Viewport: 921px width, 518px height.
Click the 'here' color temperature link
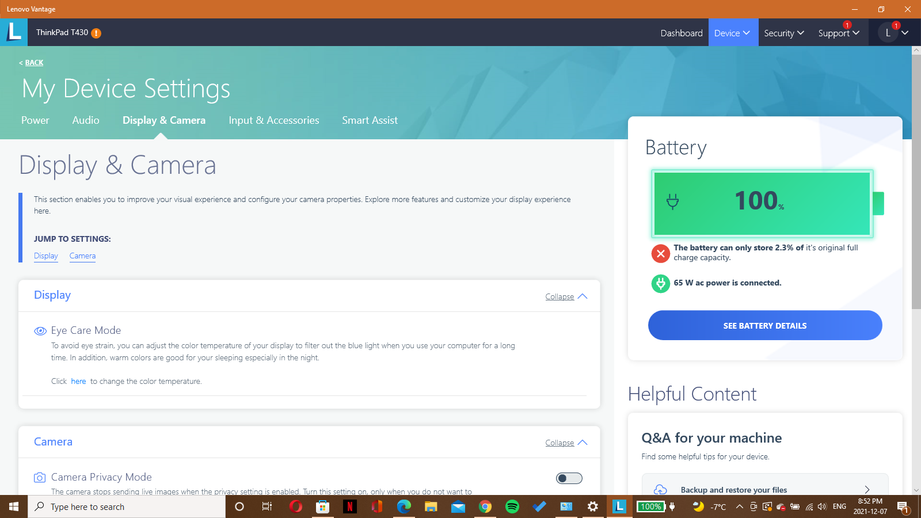(78, 382)
